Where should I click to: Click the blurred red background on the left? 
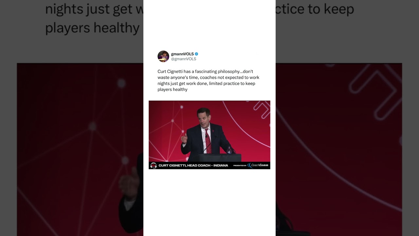pyautogui.click(x=80, y=147)
